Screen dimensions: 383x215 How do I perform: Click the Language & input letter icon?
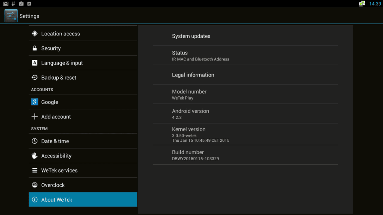[x=35, y=63]
